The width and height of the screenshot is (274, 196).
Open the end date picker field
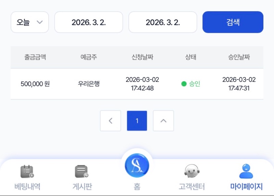[163, 22]
